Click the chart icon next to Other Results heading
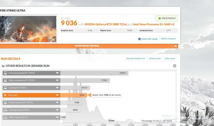The height and width of the screenshot is (126, 214). pos(3,66)
